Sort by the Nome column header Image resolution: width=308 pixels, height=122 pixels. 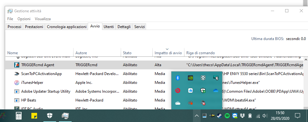point(39,52)
